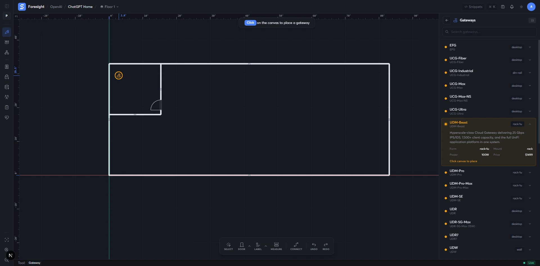This screenshot has height=266, width=540.
Task: Expand the UCG-Max-NS gateway details
Action: coord(530,99)
